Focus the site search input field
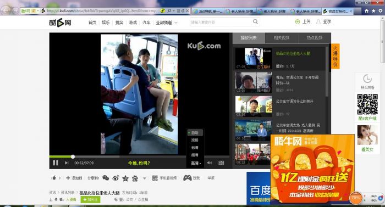The image size is (385, 207). tap(221, 22)
